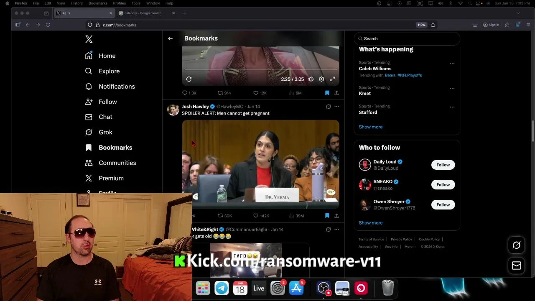Open floating messages envelope button
The width and height of the screenshot is (535, 301).
pos(517,265)
